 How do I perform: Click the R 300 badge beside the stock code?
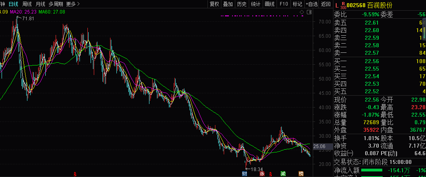pyautogui.click(x=343, y=5)
